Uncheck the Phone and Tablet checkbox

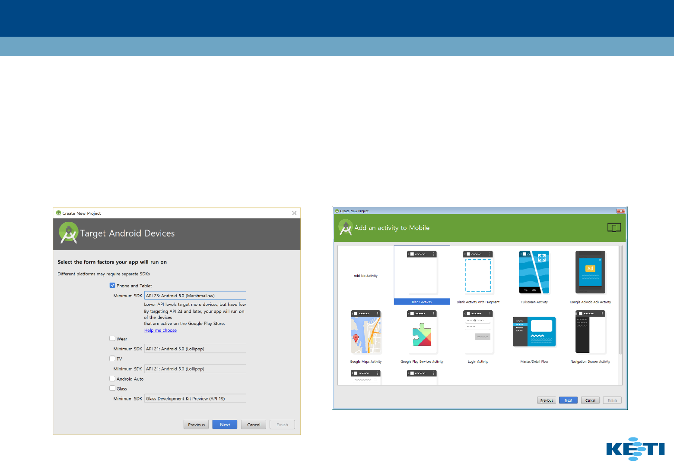(112, 285)
